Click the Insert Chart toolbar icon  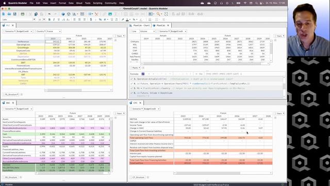[74, 14]
